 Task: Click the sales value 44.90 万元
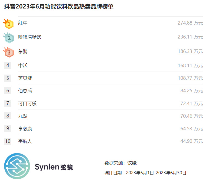point(191,141)
